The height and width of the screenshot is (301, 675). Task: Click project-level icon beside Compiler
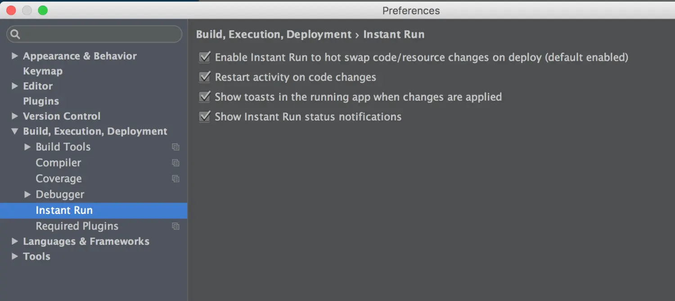[x=176, y=163]
